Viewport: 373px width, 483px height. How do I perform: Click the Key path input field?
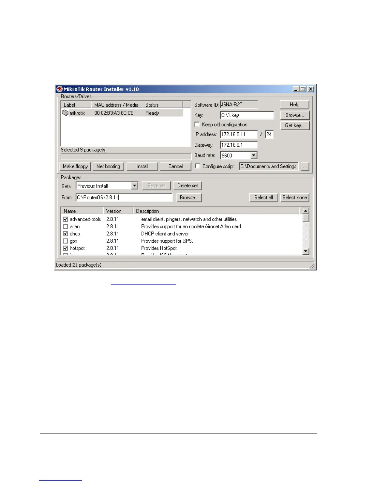[247, 115]
